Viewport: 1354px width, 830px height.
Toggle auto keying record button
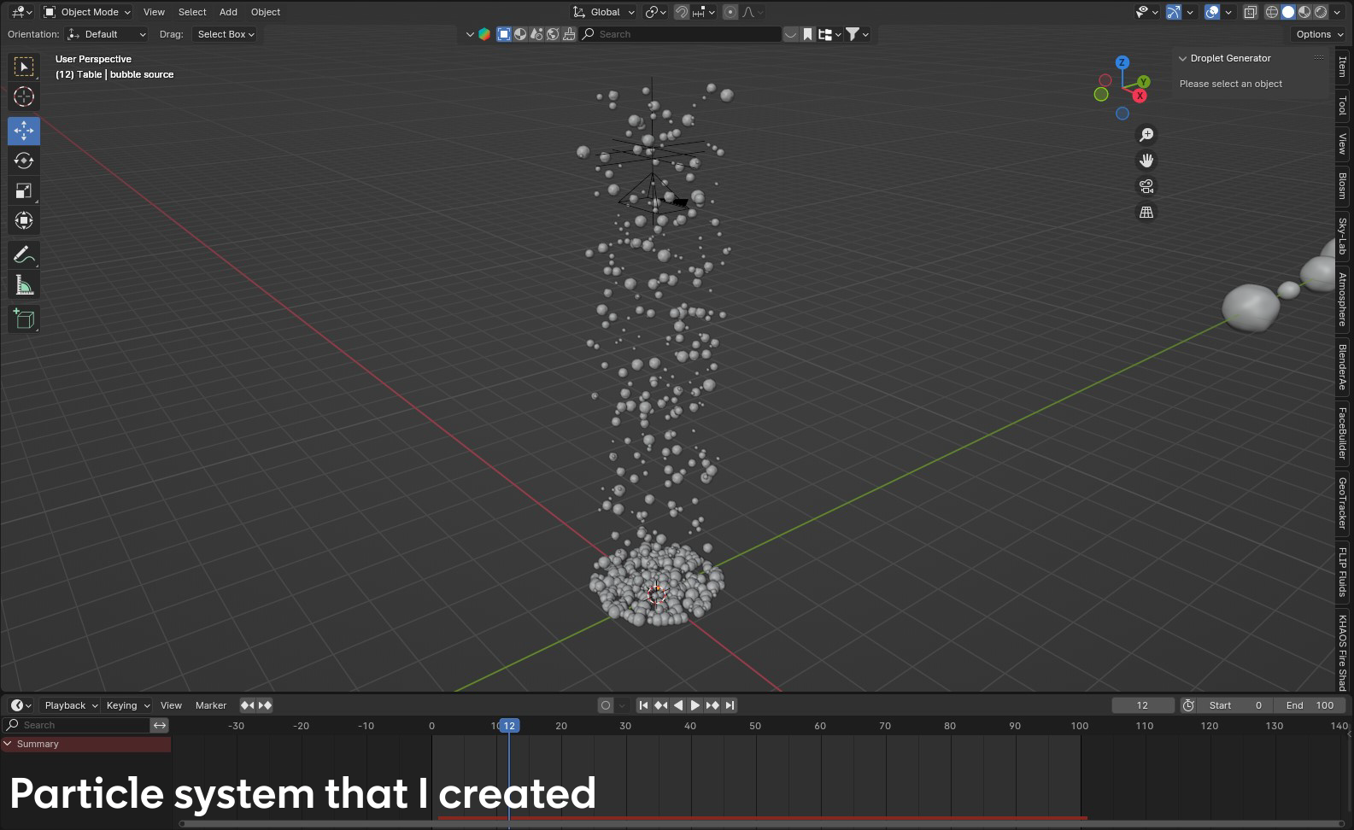606,705
